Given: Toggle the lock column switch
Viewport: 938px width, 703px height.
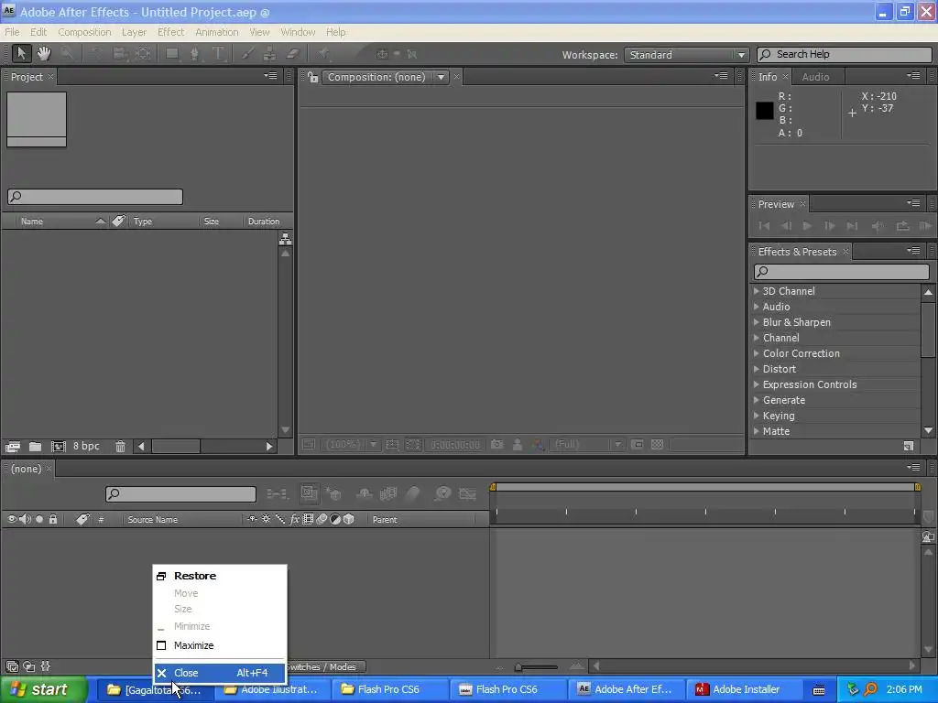Looking at the screenshot, I should [53, 520].
